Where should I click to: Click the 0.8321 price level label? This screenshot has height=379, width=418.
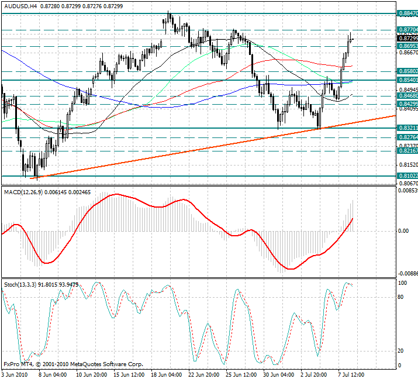pos(407,128)
